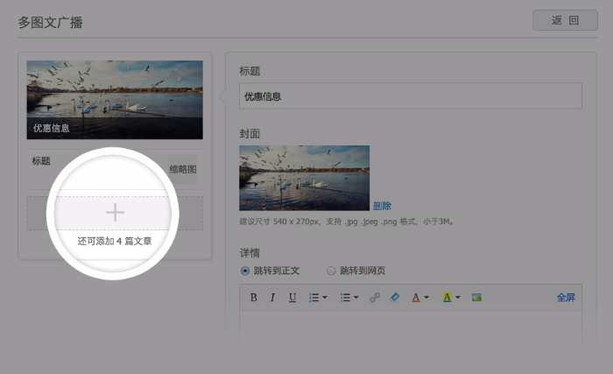Select the 优惠信息 article cover card
Image resolution: width=613 pixels, height=374 pixels.
[x=115, y=100]
